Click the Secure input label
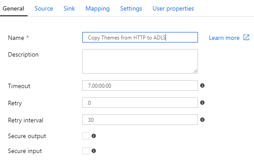This screenshot has width=254, height=160. (25, 151)
